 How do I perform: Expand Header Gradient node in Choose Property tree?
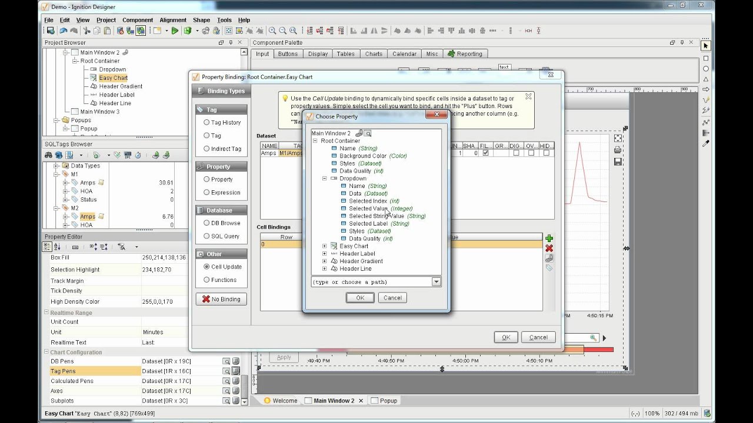click(324, 261)
